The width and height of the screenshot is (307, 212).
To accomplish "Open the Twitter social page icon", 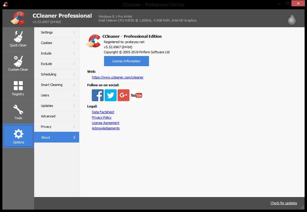I will pos(111,95).
